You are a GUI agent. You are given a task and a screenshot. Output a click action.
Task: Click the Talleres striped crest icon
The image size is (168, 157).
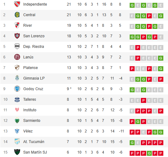coord(17,99)
